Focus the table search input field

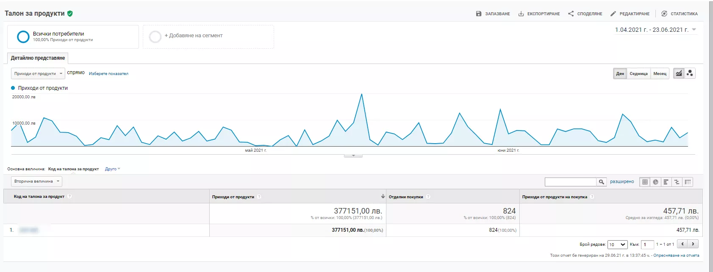[570, 182]
